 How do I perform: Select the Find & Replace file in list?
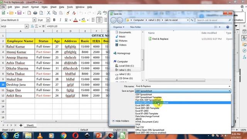pos(159,39)
